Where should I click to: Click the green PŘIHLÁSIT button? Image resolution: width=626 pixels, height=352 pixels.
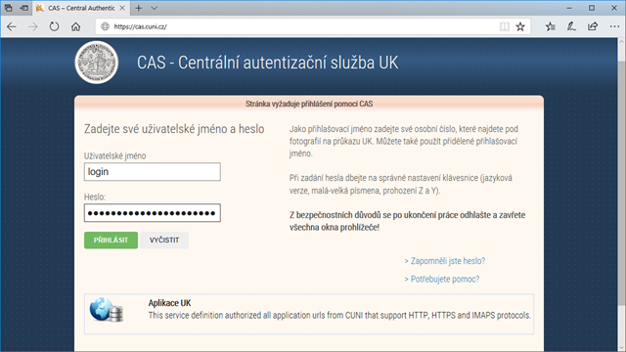pyautogui.click(x=111, y=241)
